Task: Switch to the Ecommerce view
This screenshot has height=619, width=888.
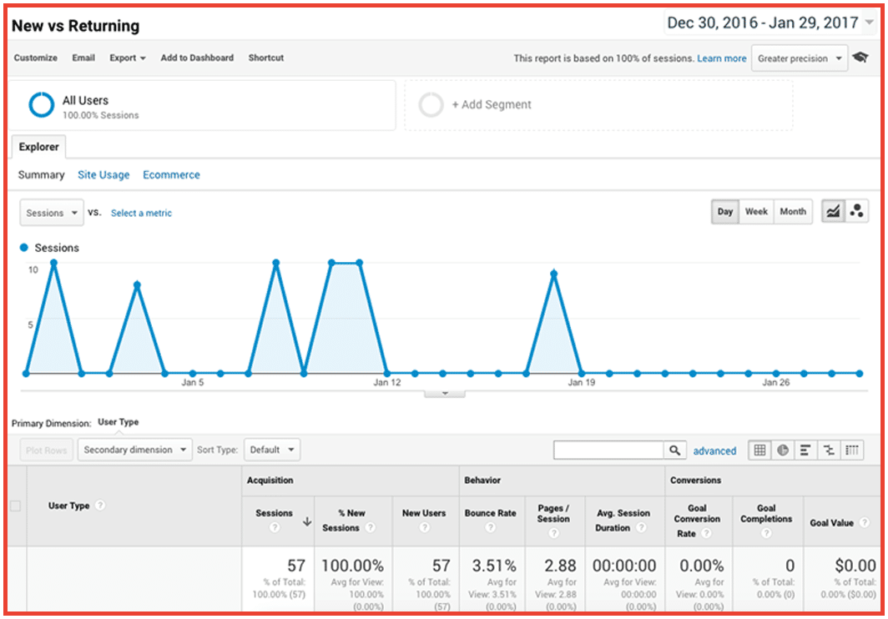Action: point(171,174)
